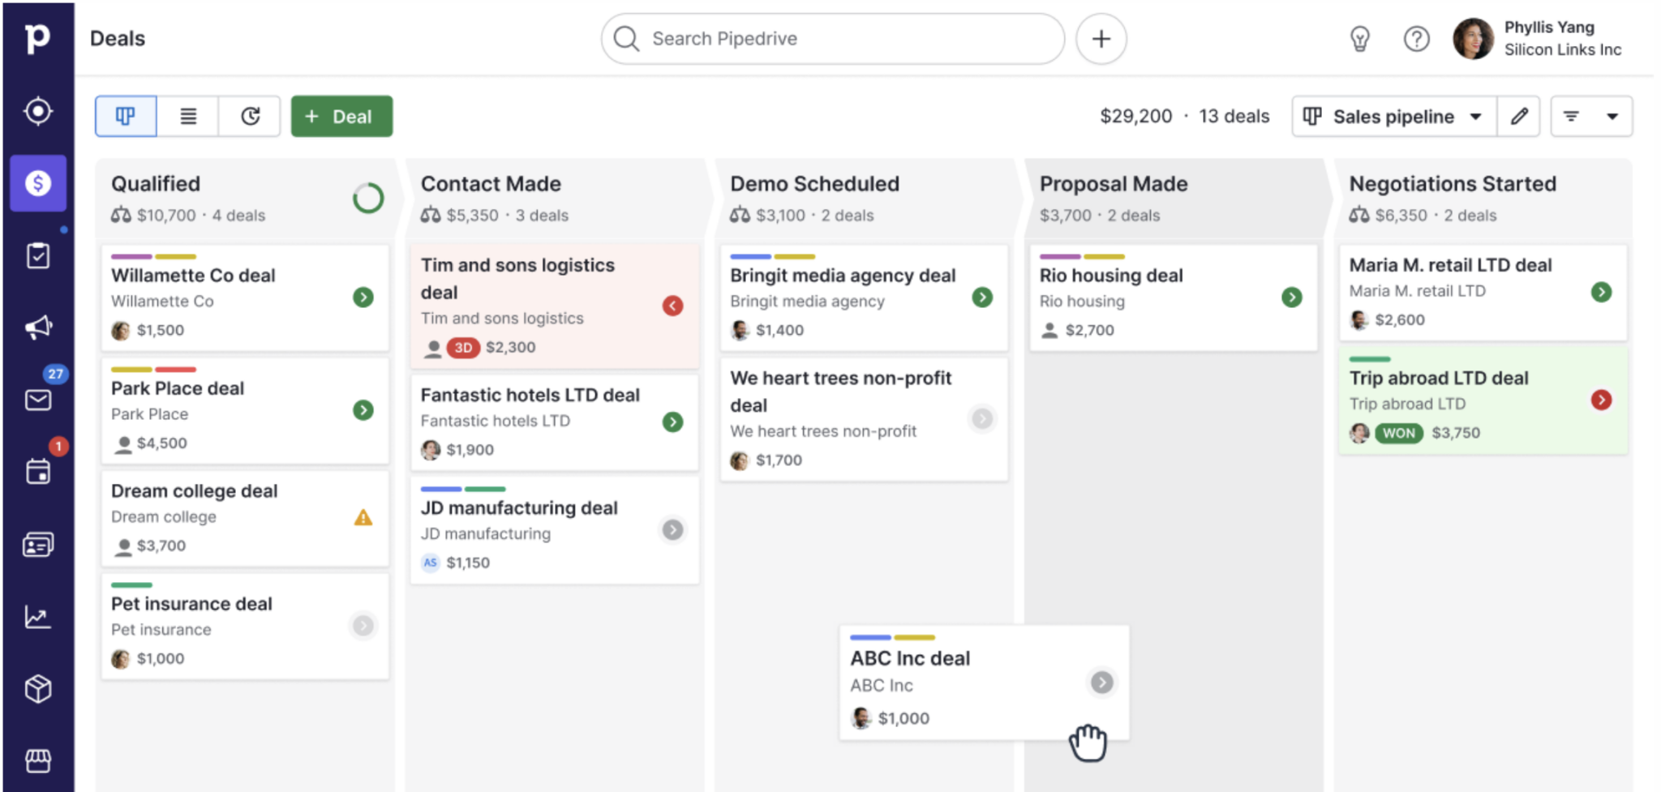The width and height of the screenshot is (1661, 792).
Task: Open Products box icon in sidebar
Action: coord(37,688)
